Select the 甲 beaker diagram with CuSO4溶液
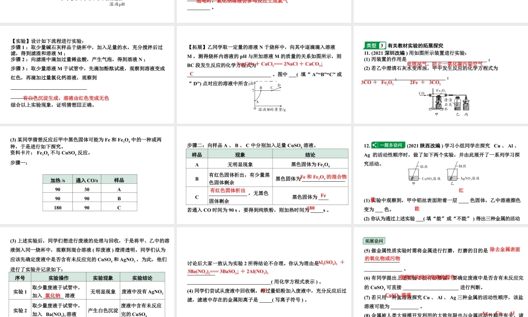Image resolution: width=528 pixels, height=317 pixels. coord(414,175)
